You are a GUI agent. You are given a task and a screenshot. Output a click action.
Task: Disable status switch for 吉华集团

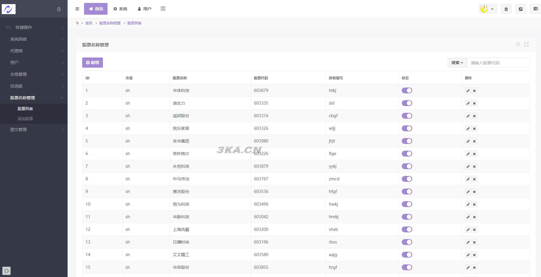pyautogui.click(x=407, y=141)
